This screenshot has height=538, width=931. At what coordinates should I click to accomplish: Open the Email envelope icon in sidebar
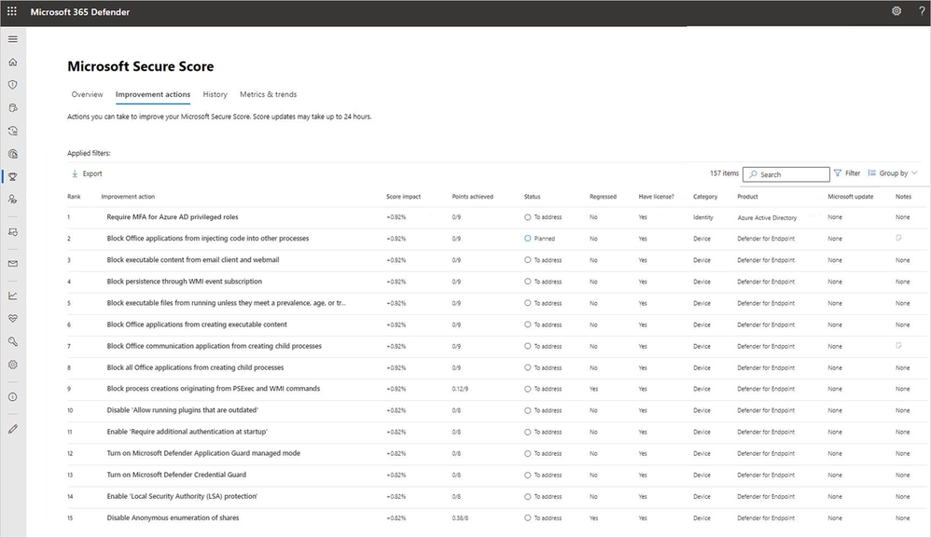click(x=12, y=263)
